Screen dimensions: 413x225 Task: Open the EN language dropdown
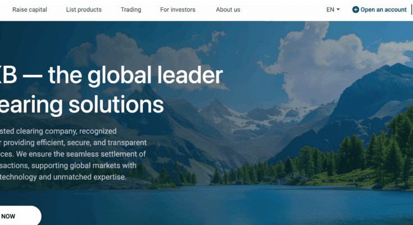coord(333,10)
